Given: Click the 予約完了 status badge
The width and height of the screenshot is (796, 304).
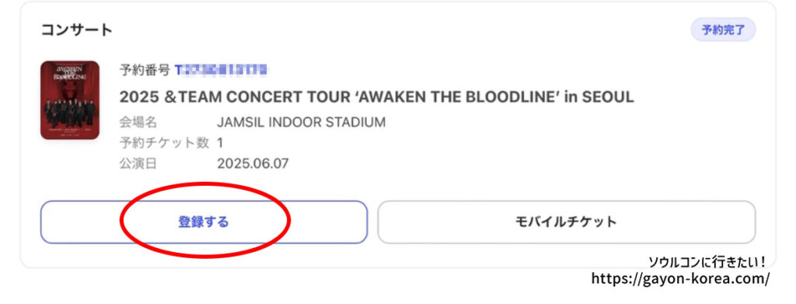Looking at the screenshot, I should (x=724, y=30).
